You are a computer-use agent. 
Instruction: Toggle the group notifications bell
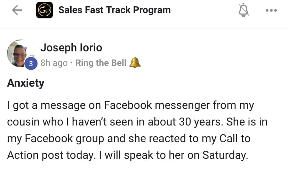[x=243, y=10]
